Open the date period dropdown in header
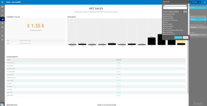The height and width of the screenshot is (106, 207). pos(196,2)
